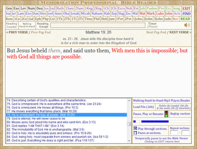The width and height of the screenshot is (197, 149).
Task: Open the Ruth book tab
Action: click(x=60, y=8)
